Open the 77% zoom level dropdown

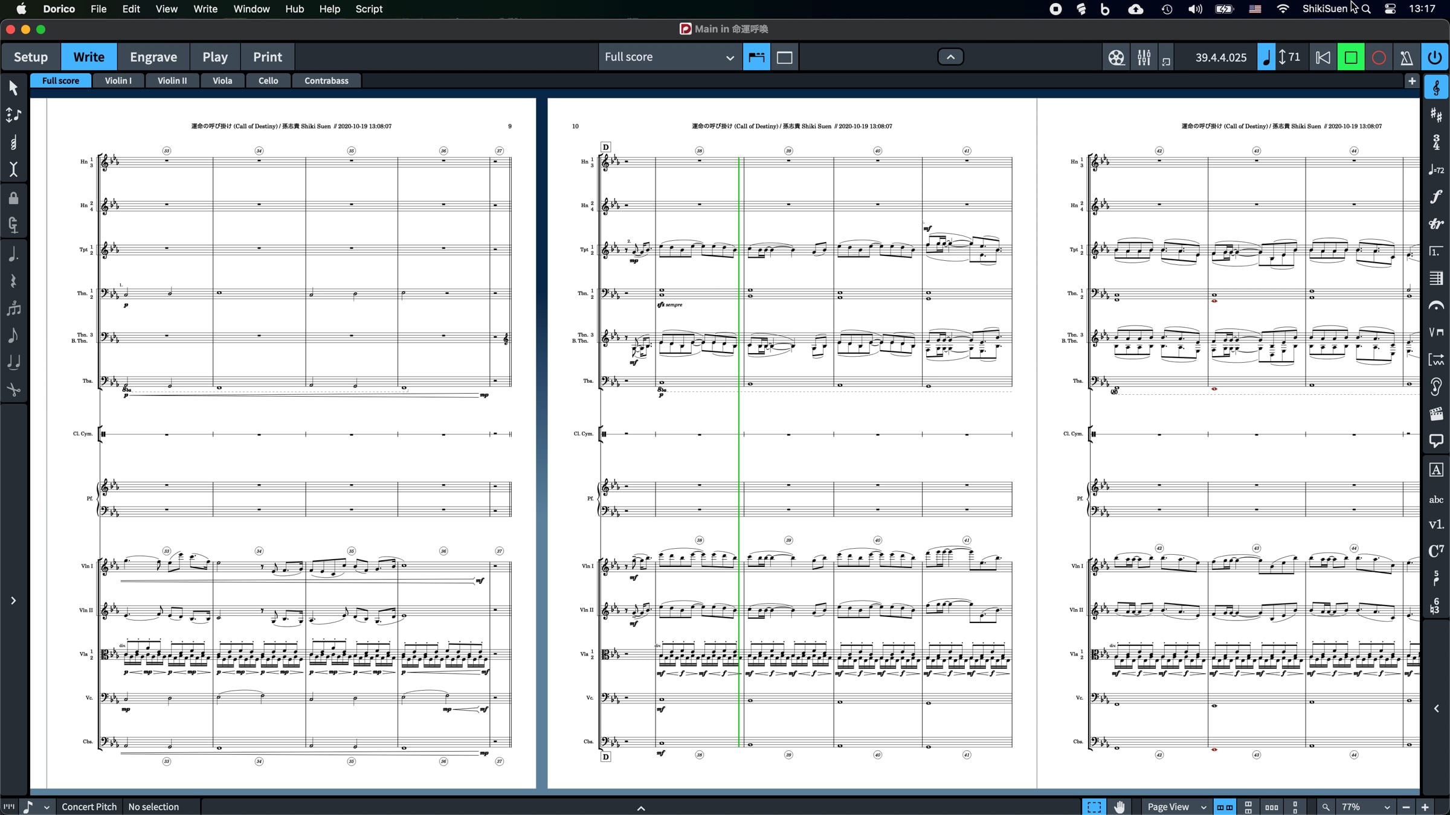point(1365,807)
